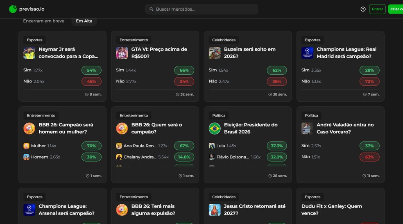
Task: Switch to Encerram em breve tab
Action: (44, 21)
